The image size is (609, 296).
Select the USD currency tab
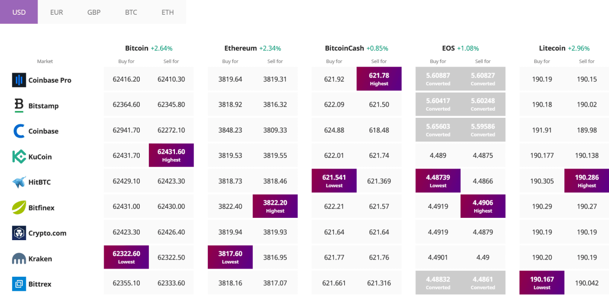(19, 12)
